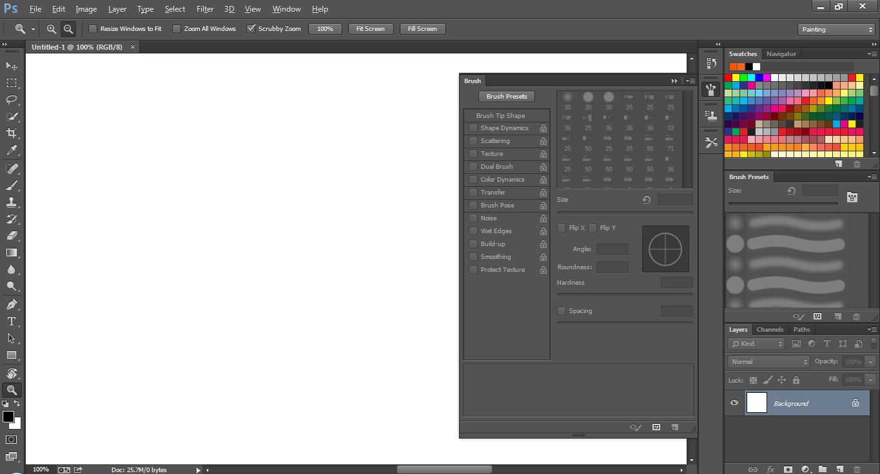Select the Horizontal Type tool
Viewport: 880px width, 474px height.
point(12,321)
